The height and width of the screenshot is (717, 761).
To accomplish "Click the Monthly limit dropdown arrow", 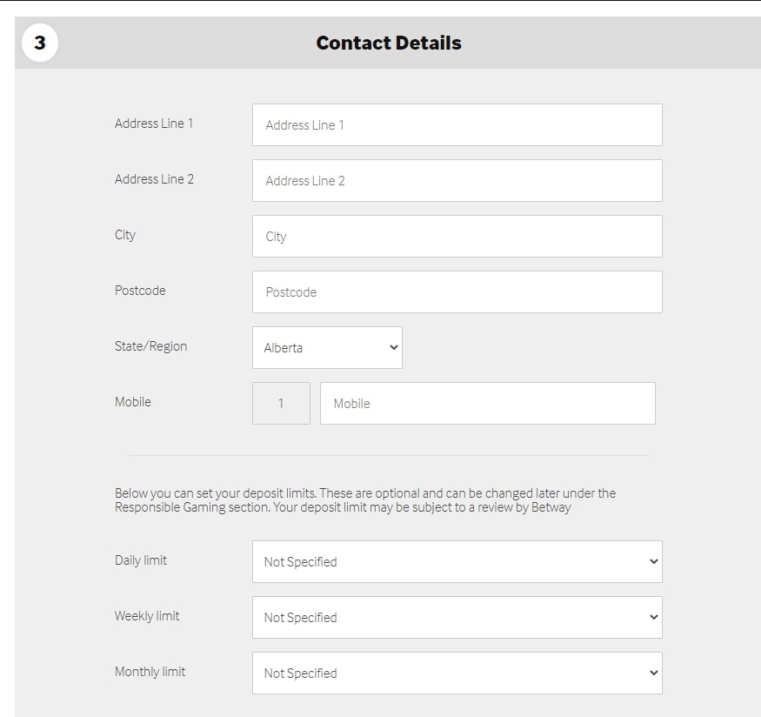I will pos(654,673).
